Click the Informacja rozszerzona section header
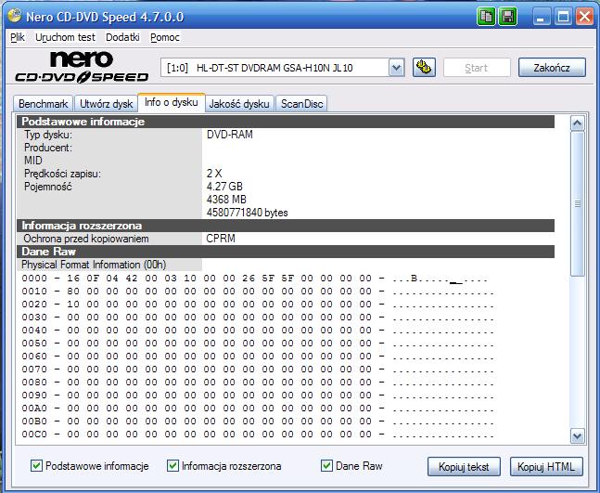The height and width of the screenshot is (493, 600). [286, 226]
